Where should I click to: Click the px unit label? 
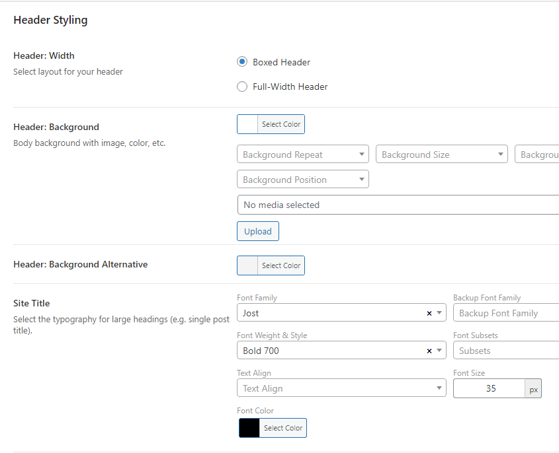tap(533, 388)
